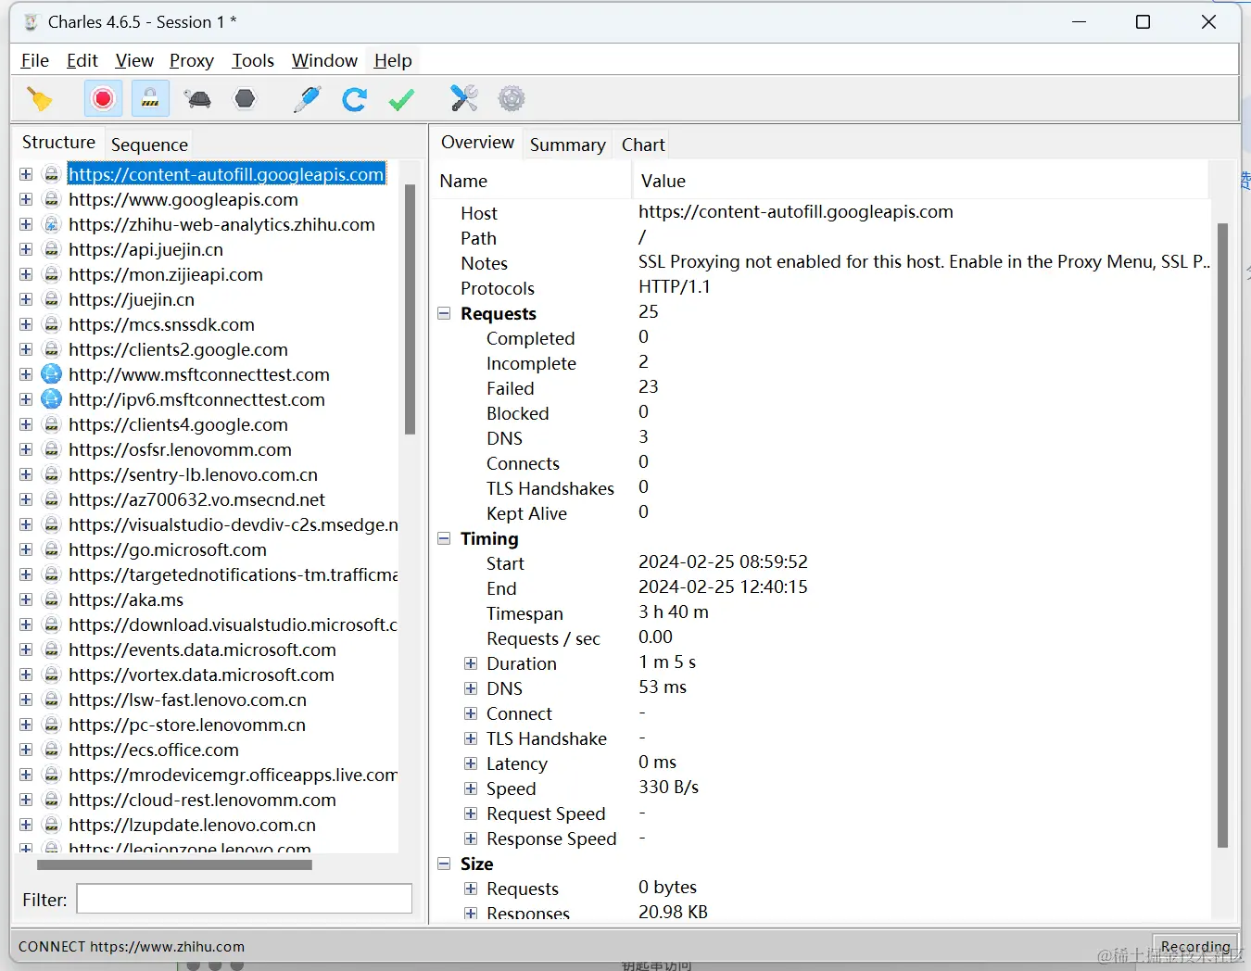Image resolution: width=1251 pixels, height=971 pixels.
Task: Expand the Latency row
Action: click(x=471, y=763)
